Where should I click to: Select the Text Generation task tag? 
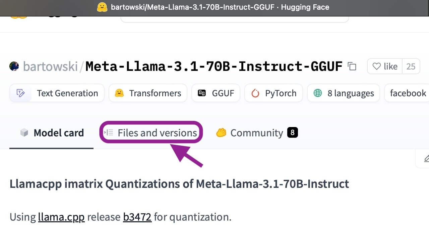pyautogui.click(x=57, y=93)
